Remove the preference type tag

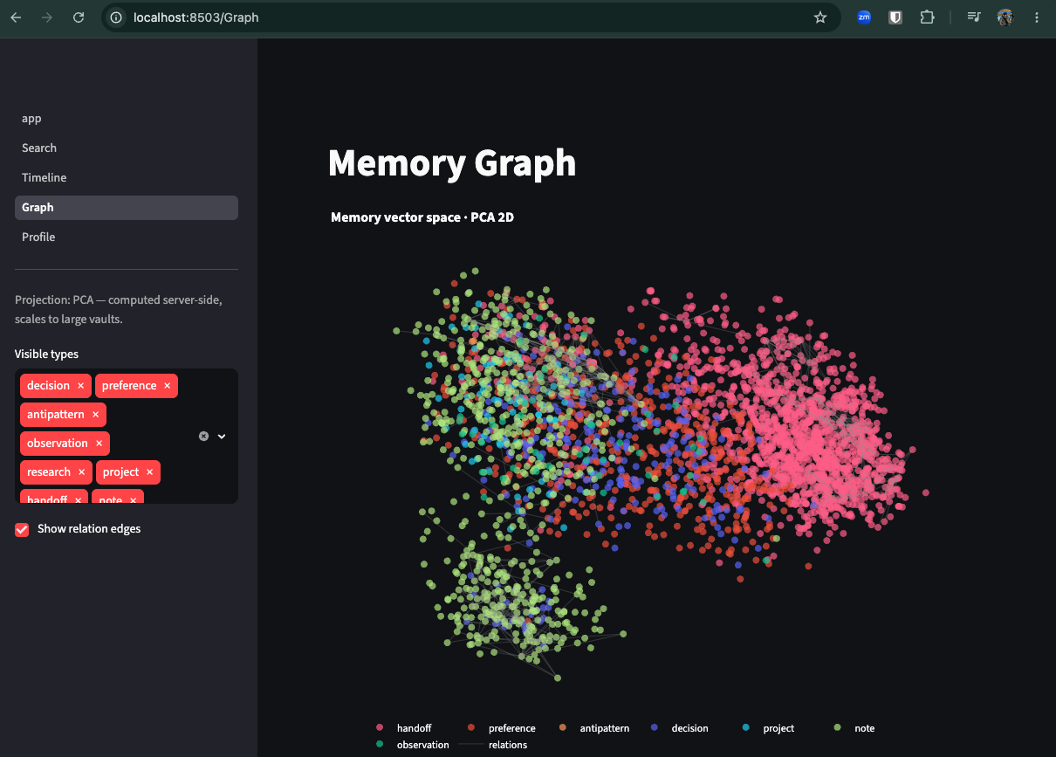tap(168, 386)
